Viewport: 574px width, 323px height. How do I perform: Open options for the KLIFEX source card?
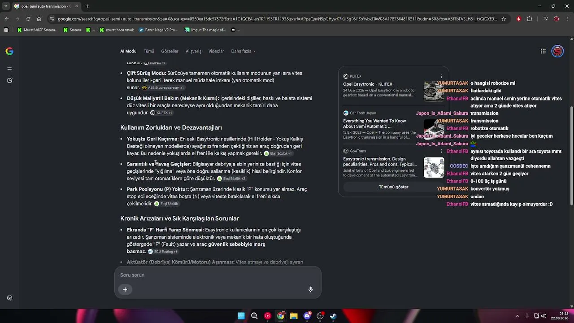point(442,76)
